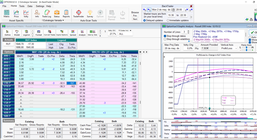Open the Estrategia Variada dropdown

coord(63,20)
